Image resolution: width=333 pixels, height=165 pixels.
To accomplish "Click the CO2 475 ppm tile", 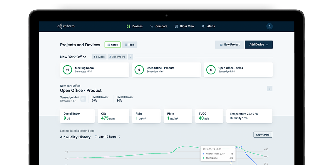I will point(113,116).
